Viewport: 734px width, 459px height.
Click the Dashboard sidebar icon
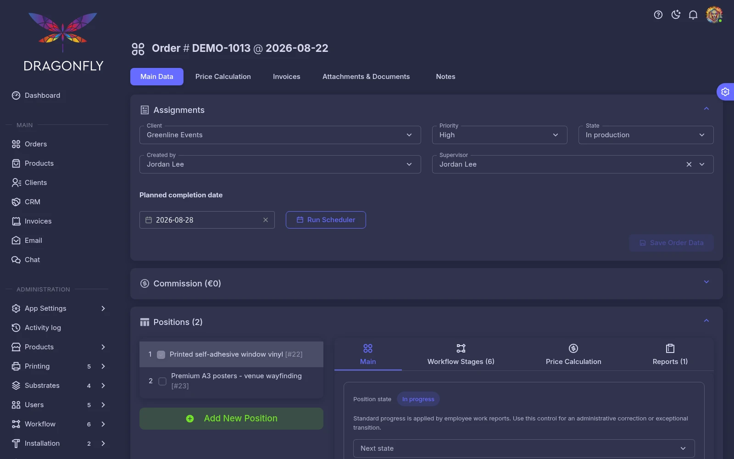(x=16, y=95)
